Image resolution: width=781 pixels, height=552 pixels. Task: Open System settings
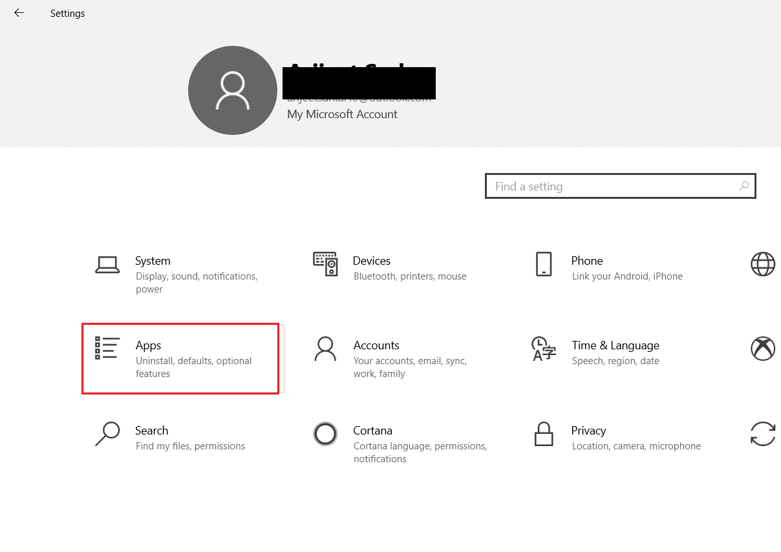click(x=153, y=261)
